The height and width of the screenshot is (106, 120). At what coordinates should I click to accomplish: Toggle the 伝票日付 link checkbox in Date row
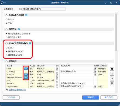(x=95, y=69)
